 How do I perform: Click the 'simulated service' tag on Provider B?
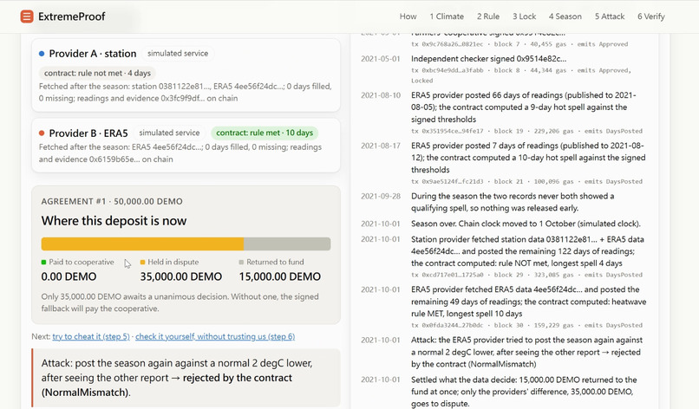[x=169, y=133]
